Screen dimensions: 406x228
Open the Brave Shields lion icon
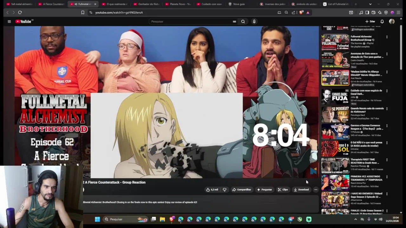tap(301, 12)
